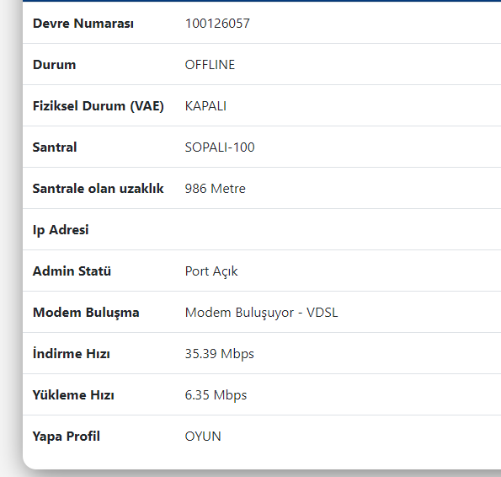Screen dimensions: 501x477
Task: Click the Santral label
Action: [x=55, y=147]
